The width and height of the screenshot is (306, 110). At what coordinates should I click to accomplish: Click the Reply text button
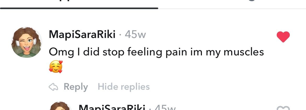(x=76, y=87)
